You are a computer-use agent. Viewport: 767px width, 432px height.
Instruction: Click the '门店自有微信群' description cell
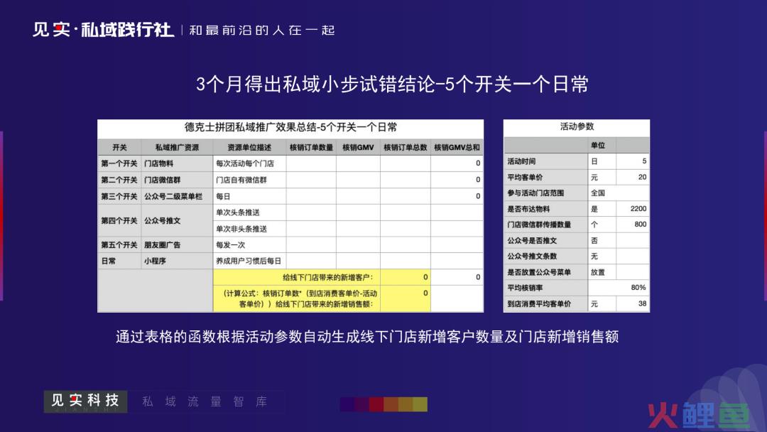(249, 180)
